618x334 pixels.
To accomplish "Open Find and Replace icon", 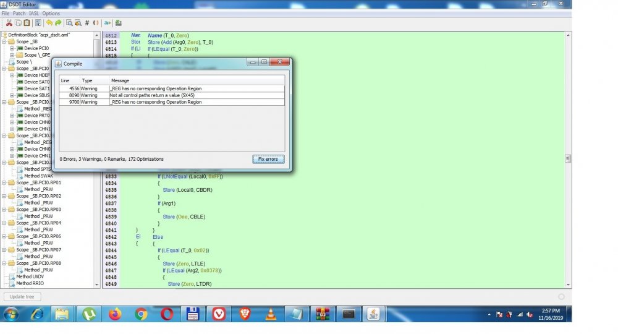I will tap(78, 23).
